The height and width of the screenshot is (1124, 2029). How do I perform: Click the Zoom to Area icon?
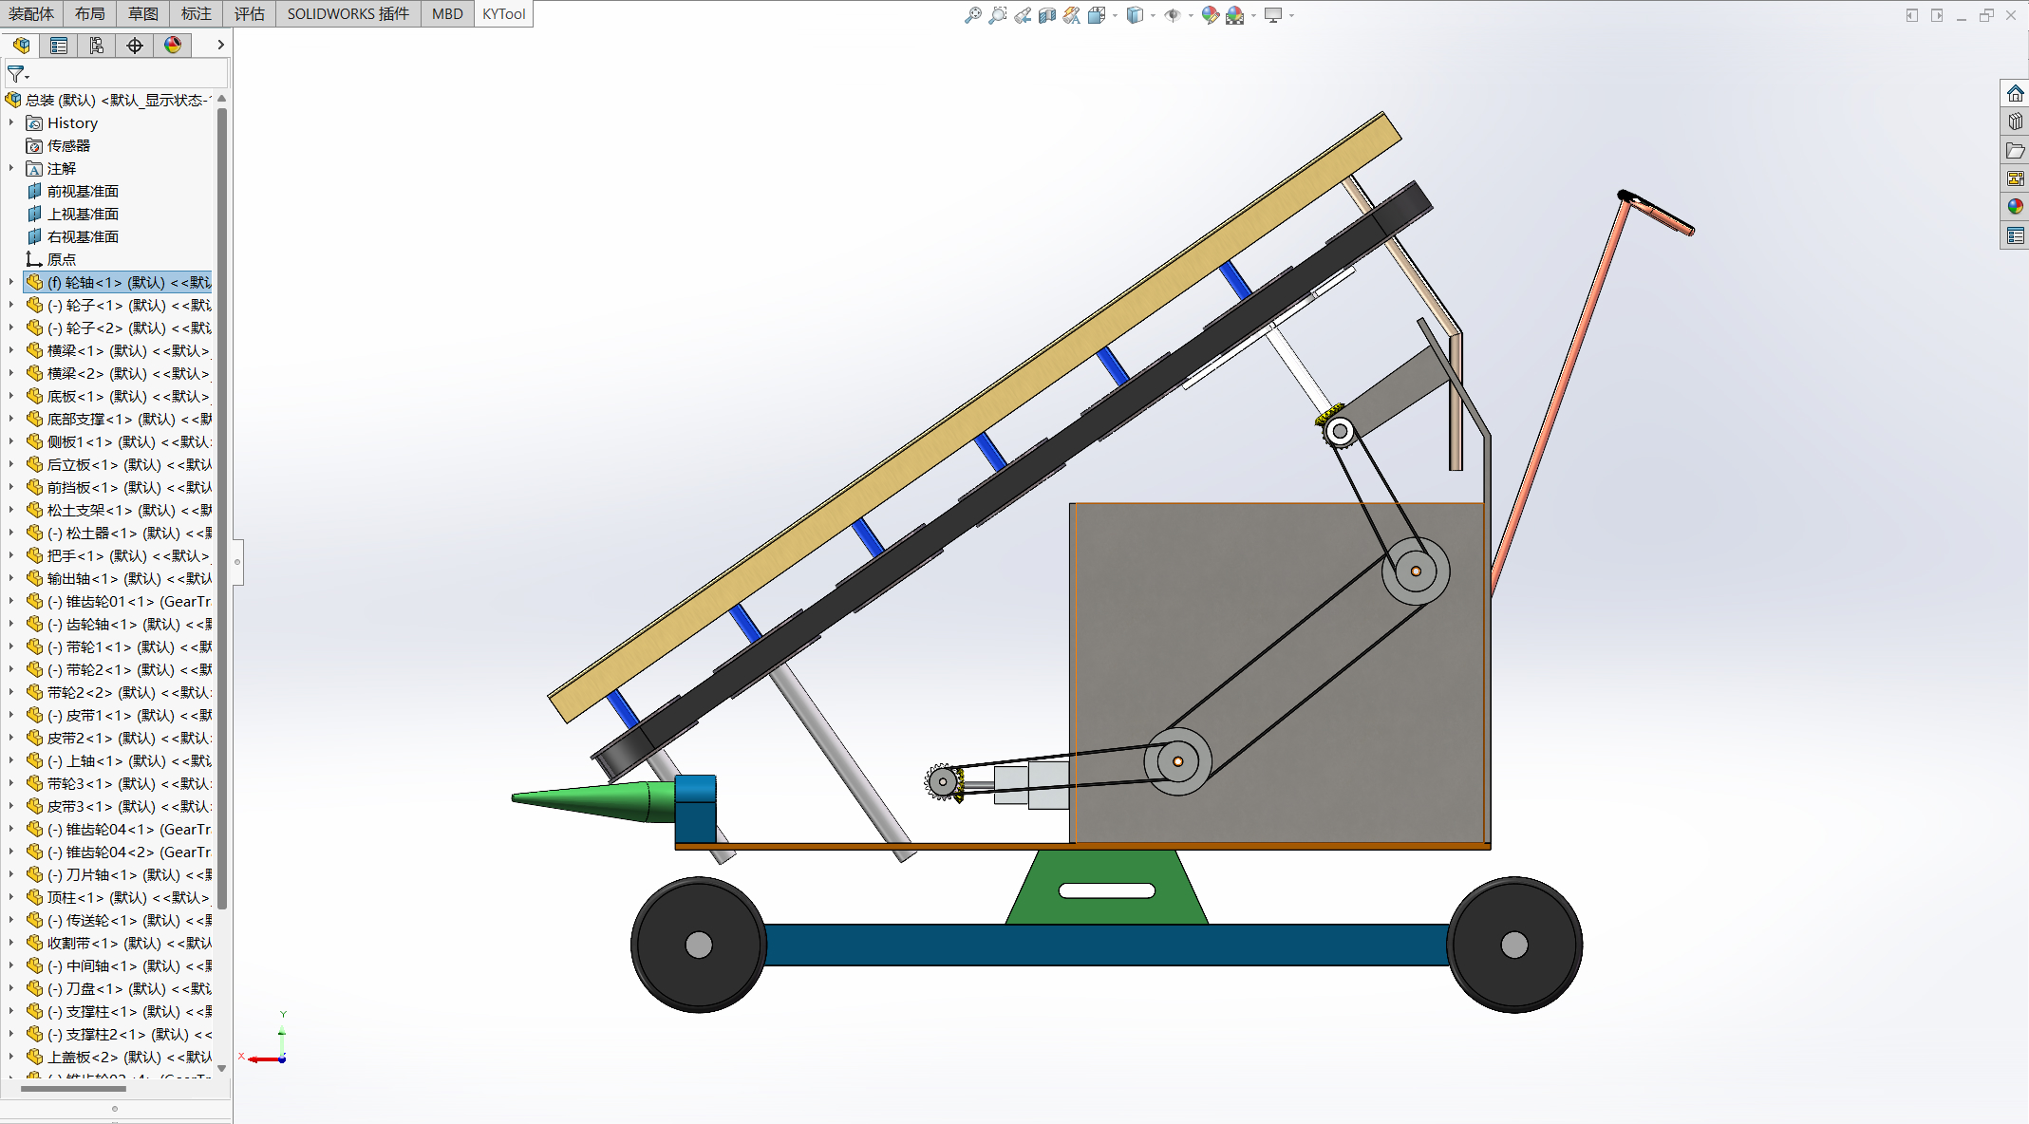[997, 15]
